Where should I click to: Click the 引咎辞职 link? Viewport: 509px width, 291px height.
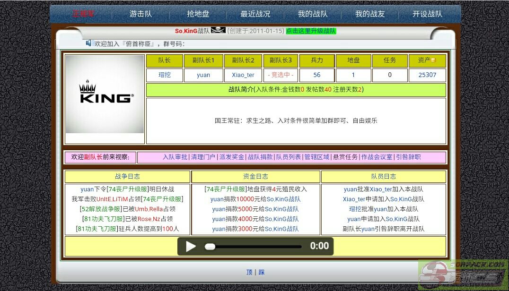pyautogui.click(x=408, y=157)
